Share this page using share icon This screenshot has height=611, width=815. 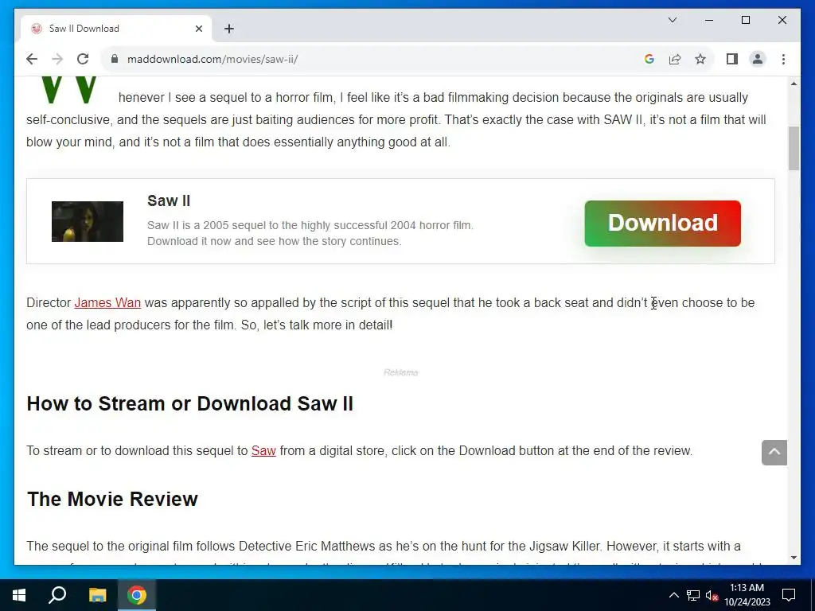(x=675, y=59)
